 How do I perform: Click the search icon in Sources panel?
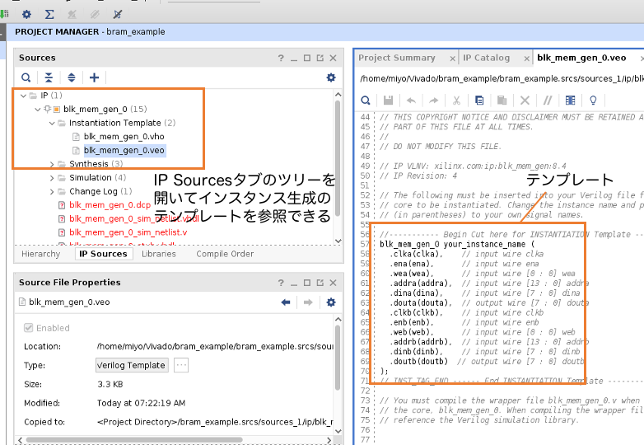26,77
